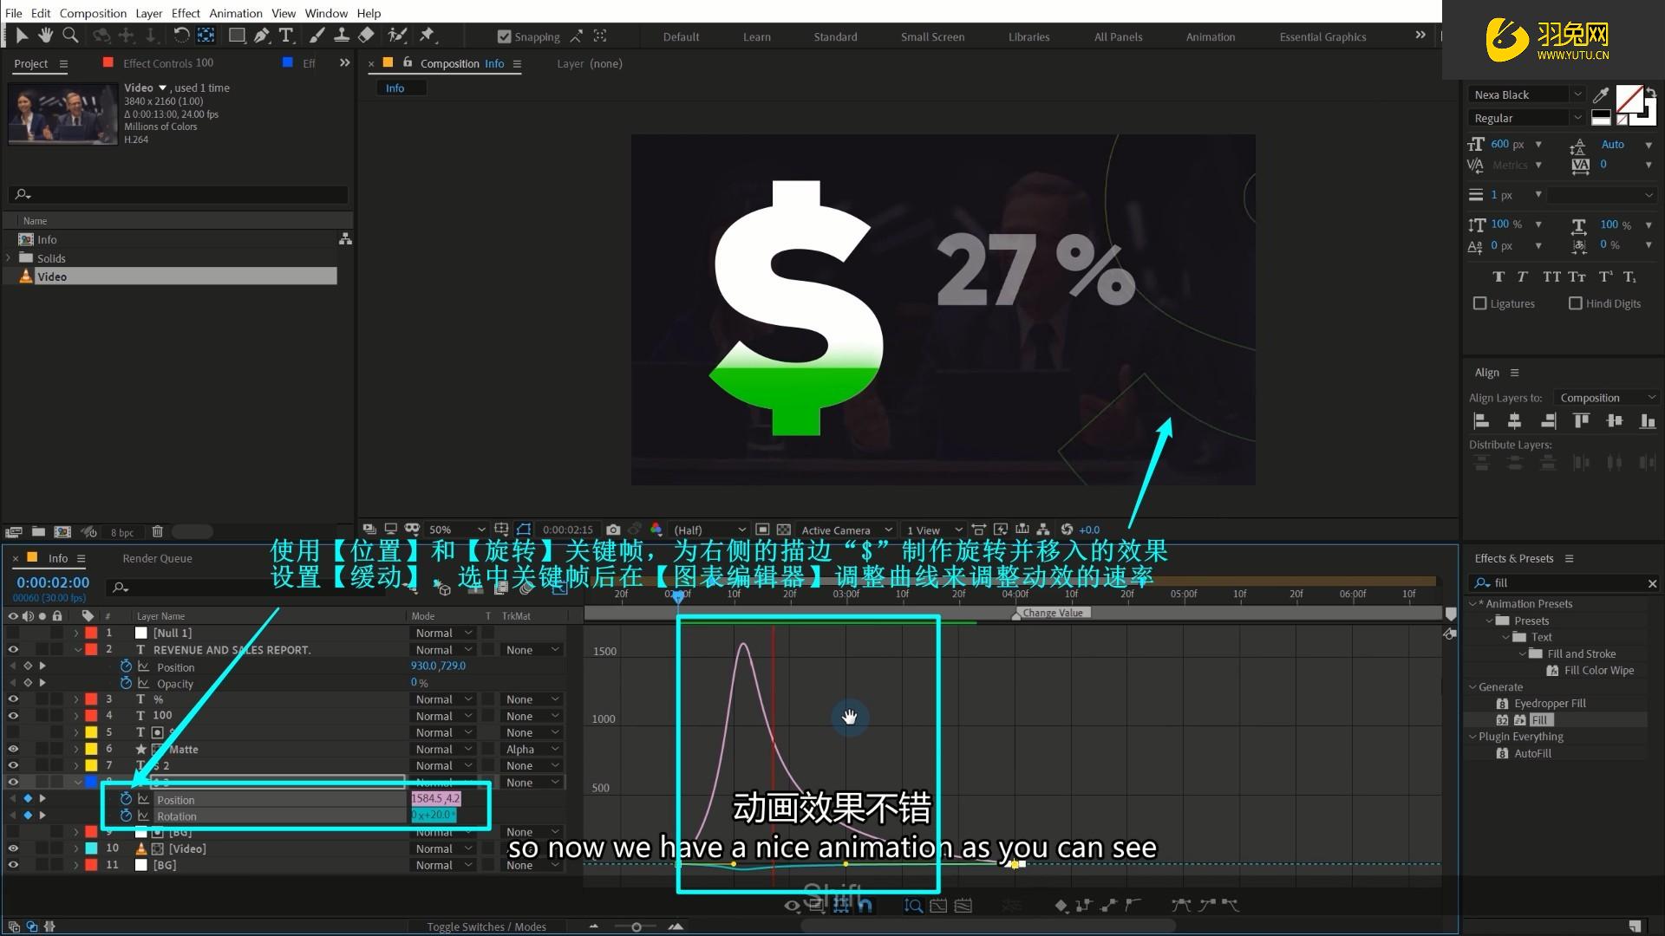
Task: Click Toggle Switches / Modes button
Action: [x=486, y=926]
